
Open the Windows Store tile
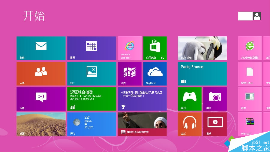pos(155,48)
